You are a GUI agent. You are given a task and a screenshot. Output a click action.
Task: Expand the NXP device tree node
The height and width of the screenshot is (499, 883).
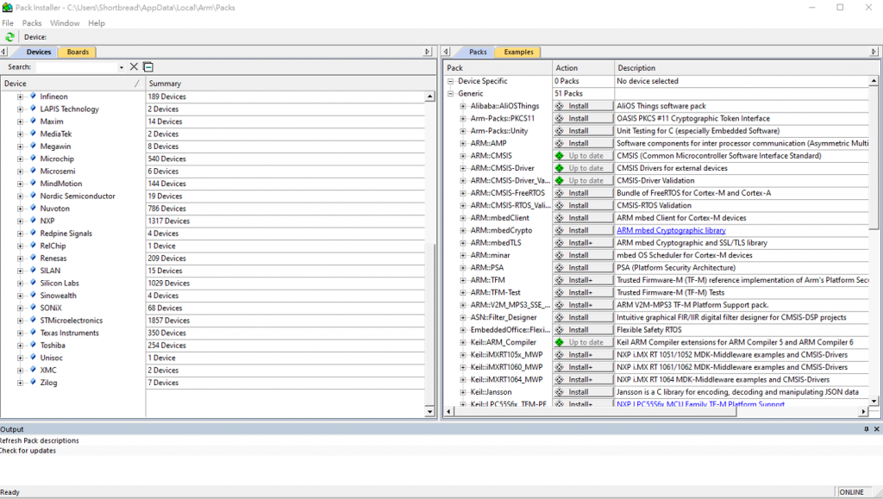point(21,221)
